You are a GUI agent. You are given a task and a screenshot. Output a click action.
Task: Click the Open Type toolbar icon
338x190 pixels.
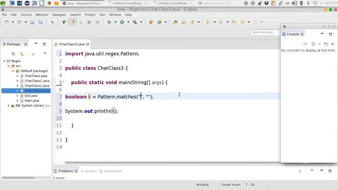(175, 22)
